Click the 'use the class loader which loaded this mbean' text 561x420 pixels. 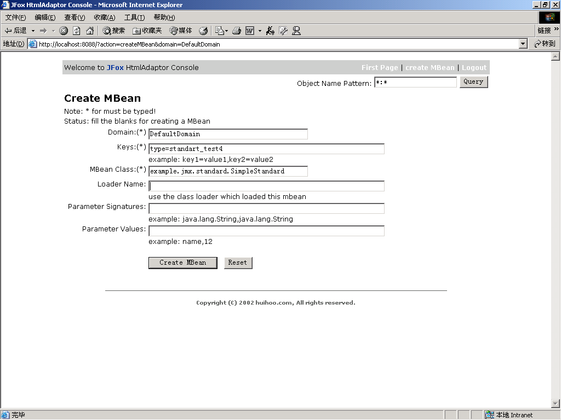click(227, 197)
